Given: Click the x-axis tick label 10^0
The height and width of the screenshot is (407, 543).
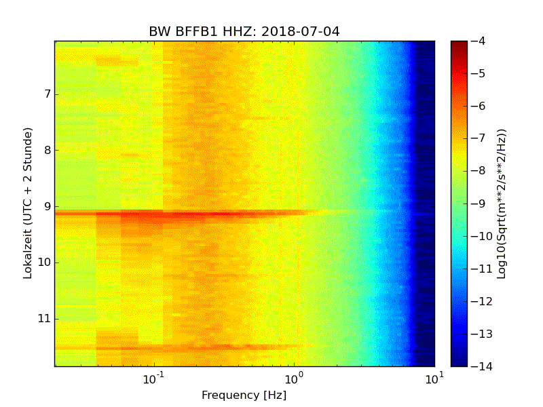Looking at the screenshot, I should coord(294,379).
